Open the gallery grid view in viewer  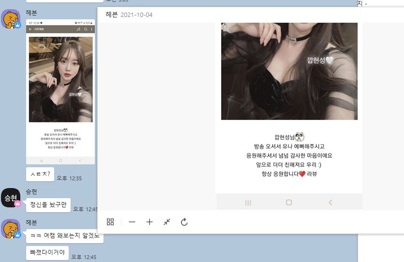click(x=110, y=222)
